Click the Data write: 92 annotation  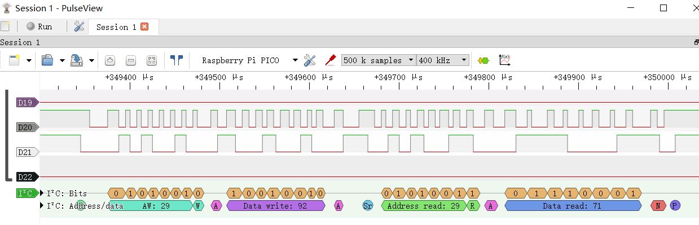[275, 206]
